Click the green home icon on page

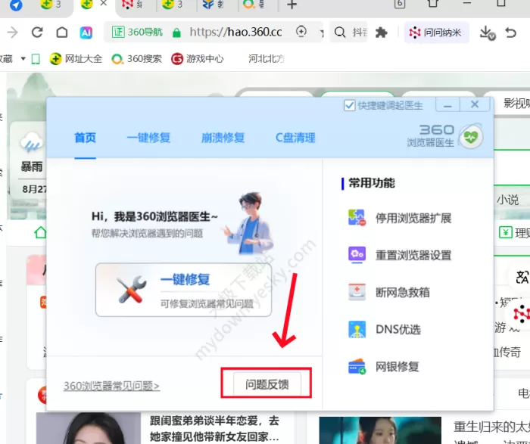click(40, 232)
